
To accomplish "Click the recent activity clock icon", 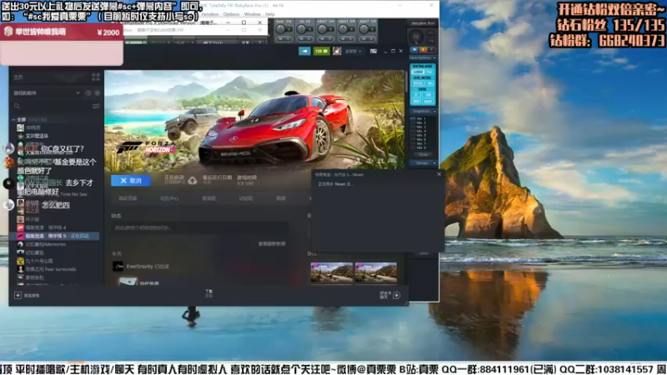I will coord(88,92).
